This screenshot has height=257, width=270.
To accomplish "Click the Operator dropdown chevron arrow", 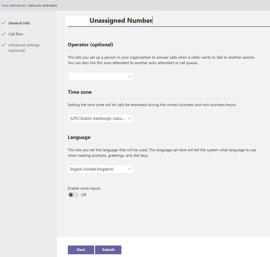I will tap(130, 76).
